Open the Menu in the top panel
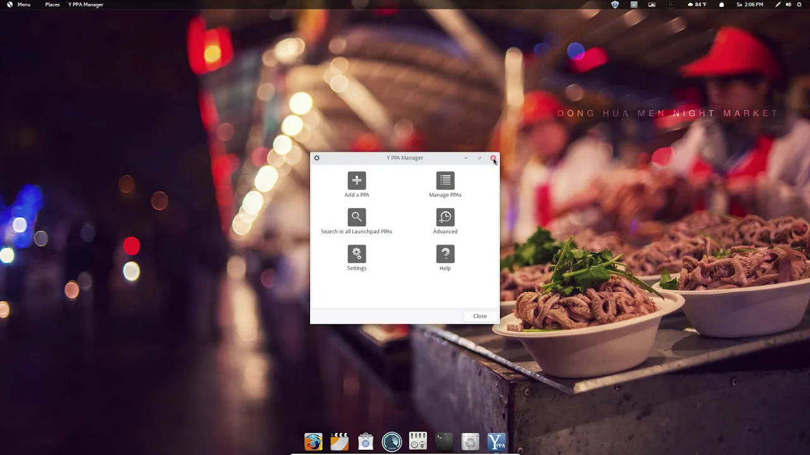The image size is (810, 455). [x=18, y=4]
